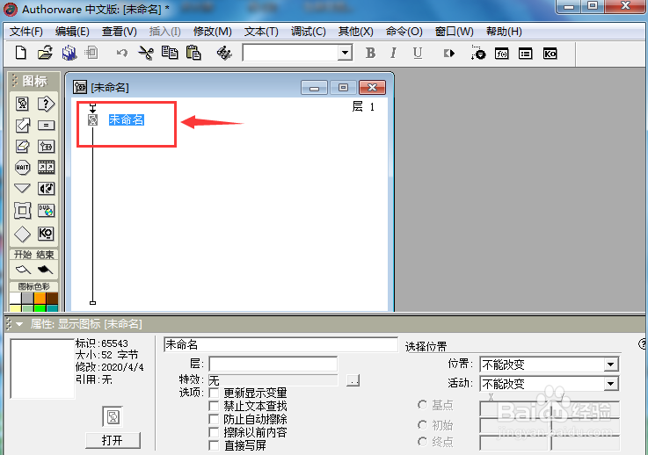Click the New file toolbar icon
The width and height of the screenshot is (648, 455).
21,53
